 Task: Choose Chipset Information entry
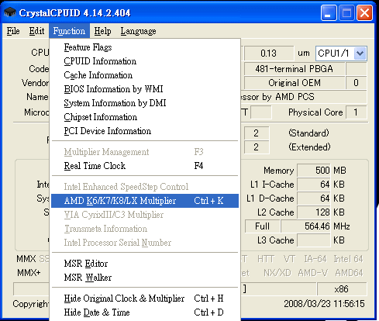(145, 117)
